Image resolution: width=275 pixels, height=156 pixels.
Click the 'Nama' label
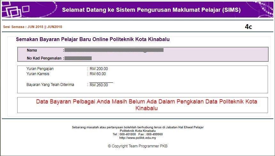pyautogui.click(x=32, y=50)
